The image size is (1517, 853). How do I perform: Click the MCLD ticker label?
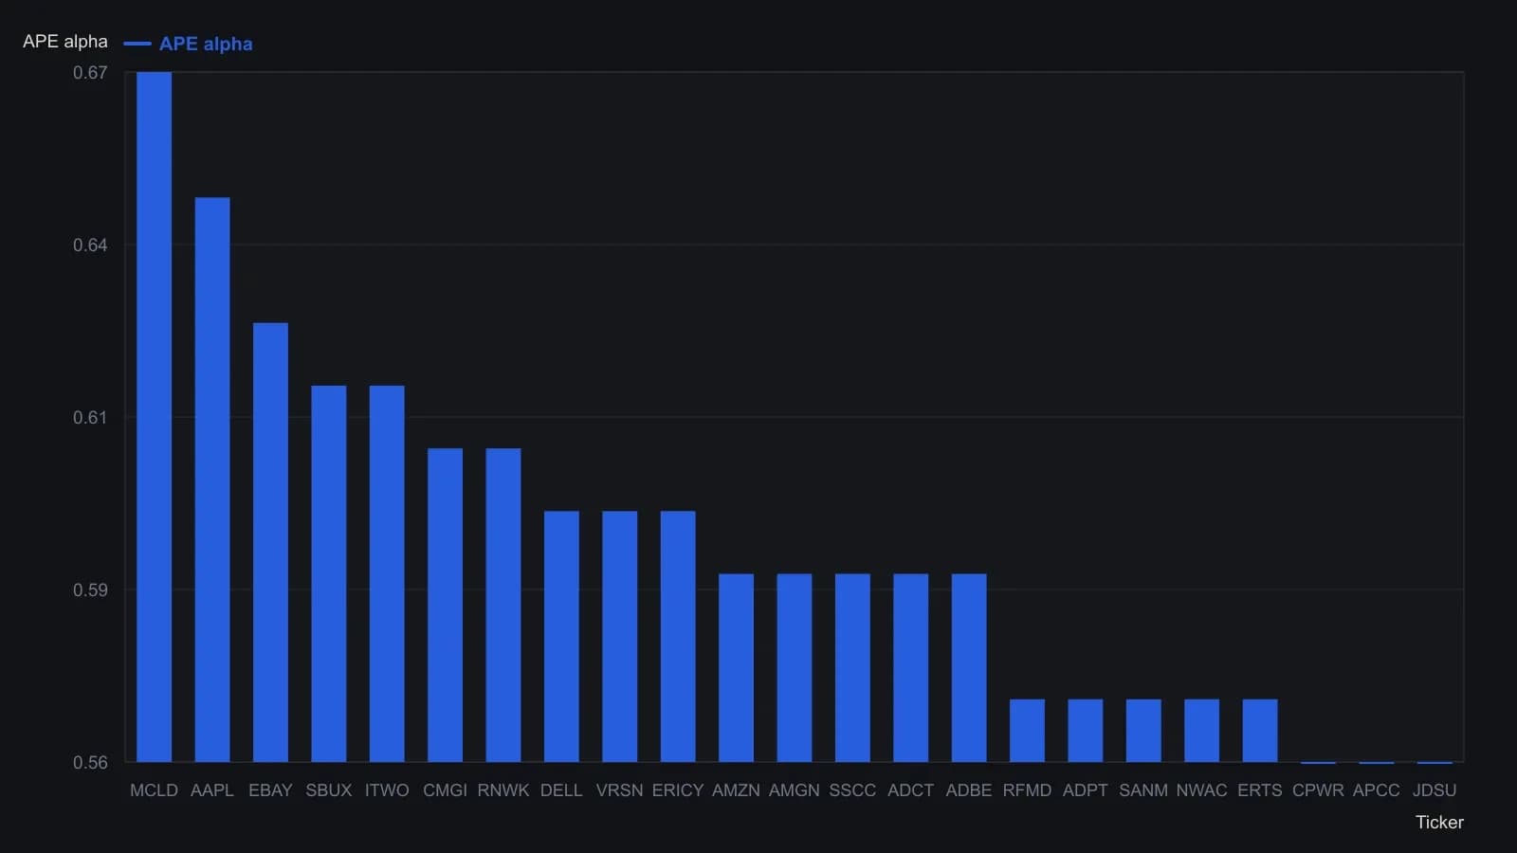(x=154, y=790)
